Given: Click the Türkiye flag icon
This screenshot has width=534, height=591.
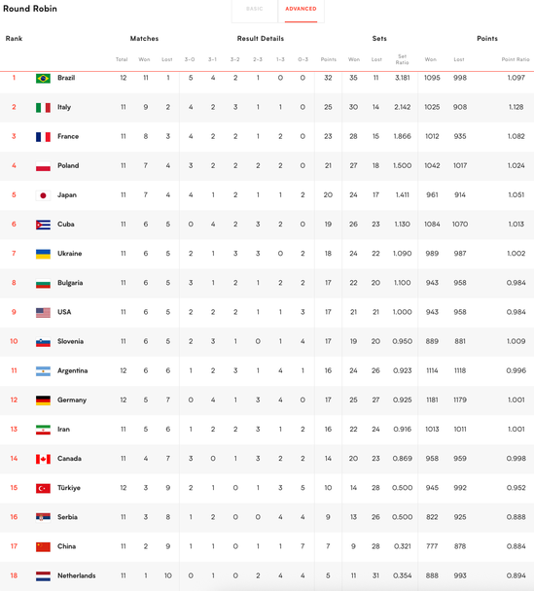Looking at the screenshot, I should tap(43, 489).
